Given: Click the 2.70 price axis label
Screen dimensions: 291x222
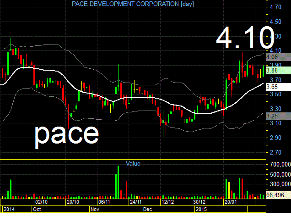Looking at the screenshot, I should point(275,153).
